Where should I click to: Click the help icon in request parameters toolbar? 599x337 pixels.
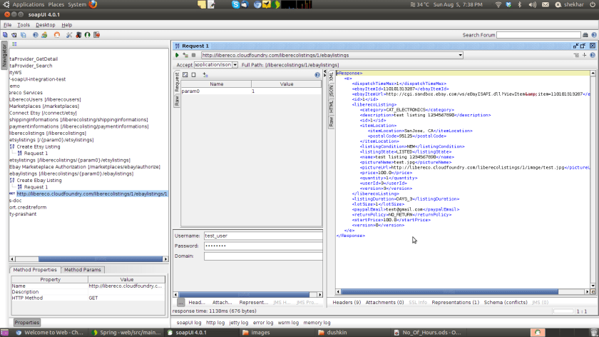coord(317,74)
